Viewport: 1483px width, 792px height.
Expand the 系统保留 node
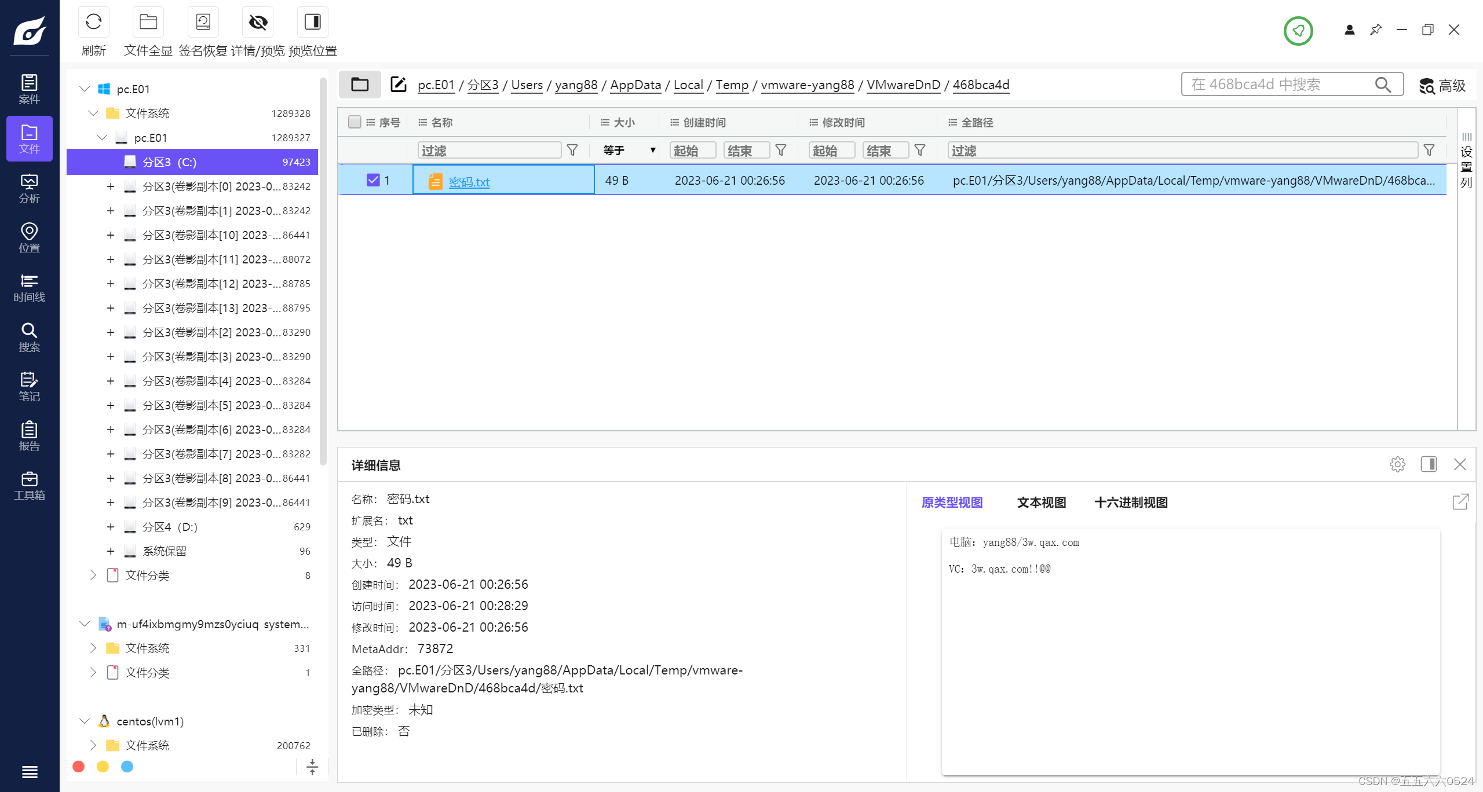click(x=110, y=551)
